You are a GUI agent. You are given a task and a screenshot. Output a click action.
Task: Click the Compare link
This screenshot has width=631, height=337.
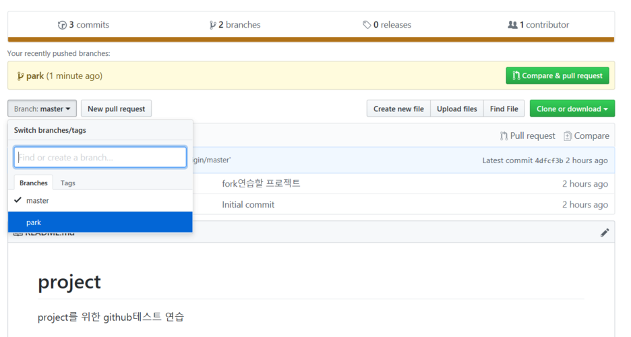(587, 136)
